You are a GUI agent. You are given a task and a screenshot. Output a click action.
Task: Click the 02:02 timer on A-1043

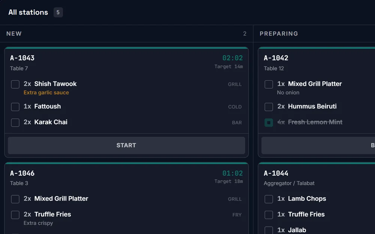point(232,58)
